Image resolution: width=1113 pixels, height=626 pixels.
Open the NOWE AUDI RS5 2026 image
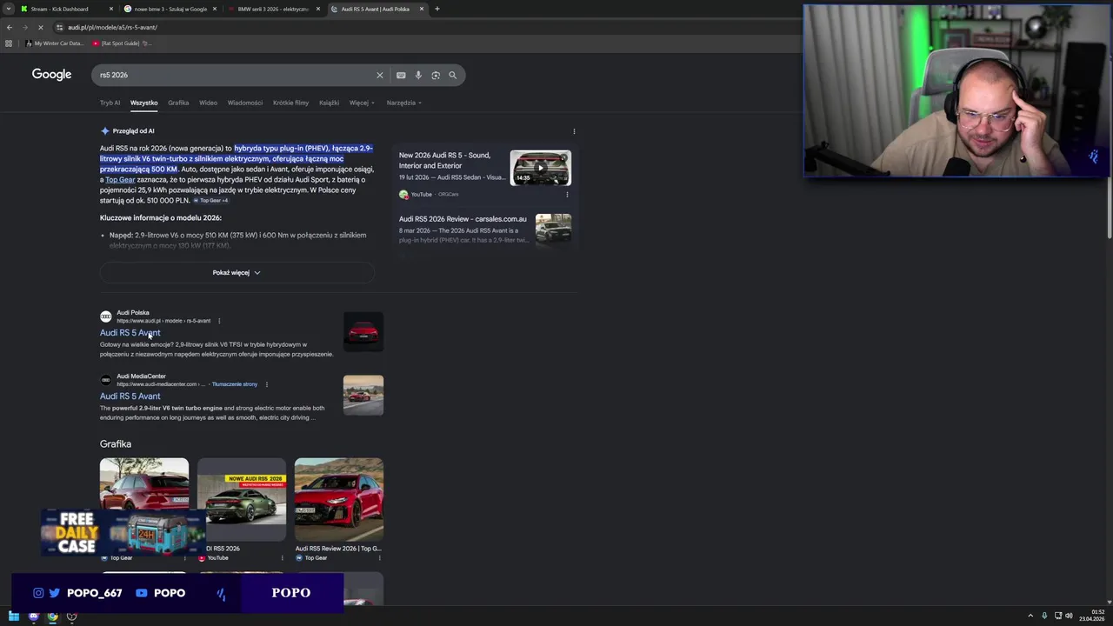(242, 499)
